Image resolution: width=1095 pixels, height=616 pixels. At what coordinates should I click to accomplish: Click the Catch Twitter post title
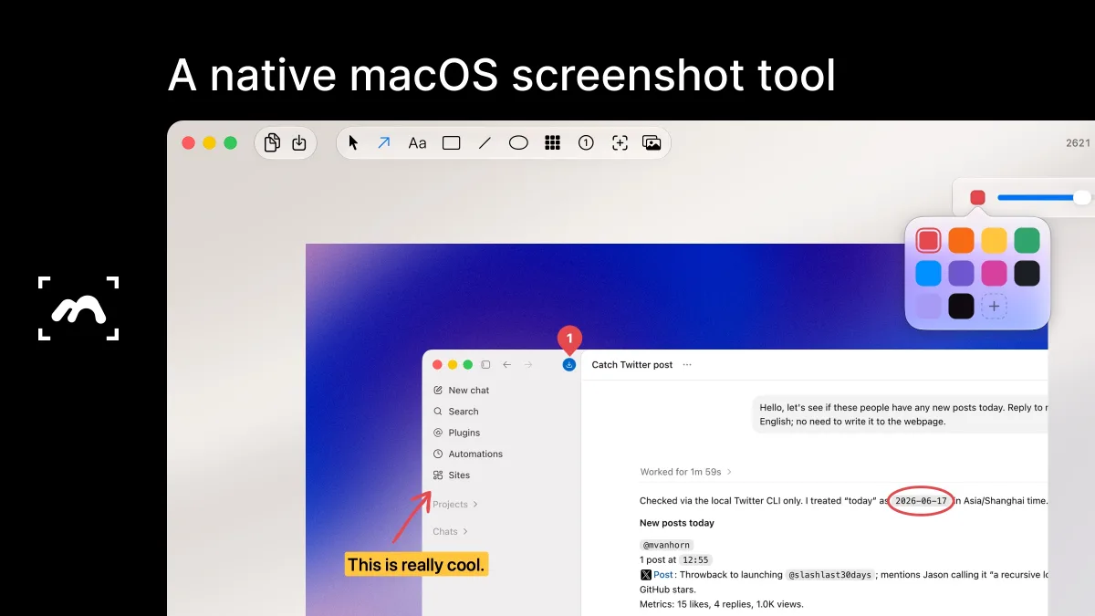(632, 365)
